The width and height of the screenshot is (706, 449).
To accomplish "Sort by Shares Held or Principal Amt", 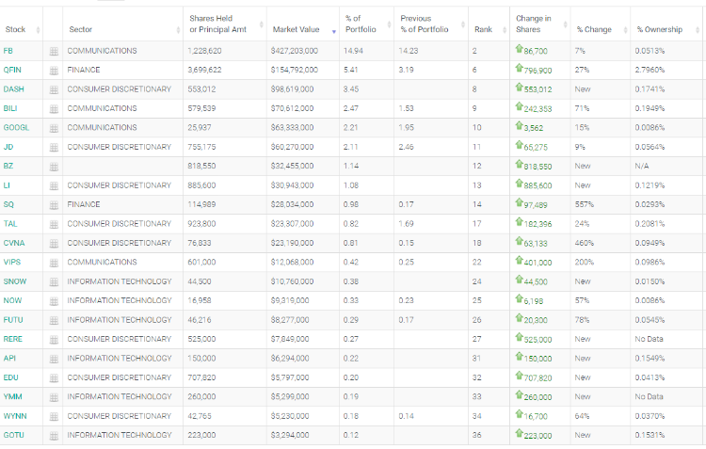I will tap(225, 24).
